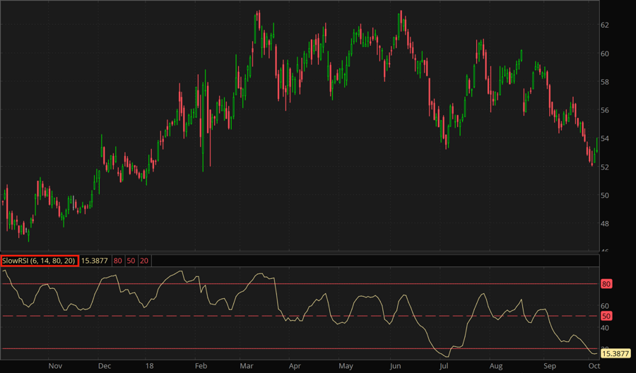
Task: Click the 56 price label on price axis
Action: [605, 110]
